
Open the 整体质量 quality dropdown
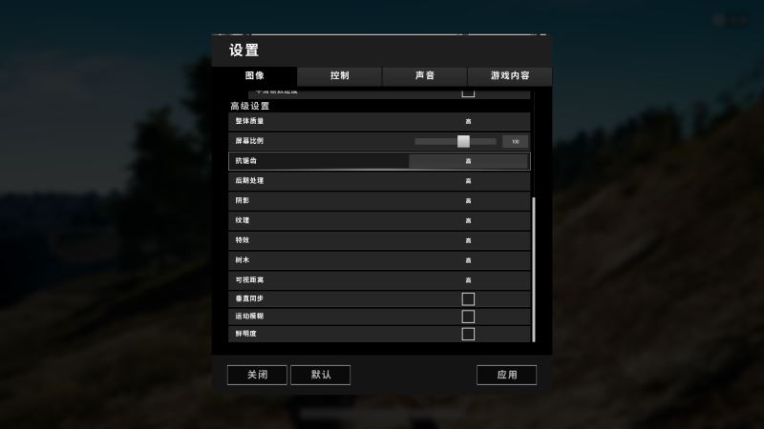469,121
